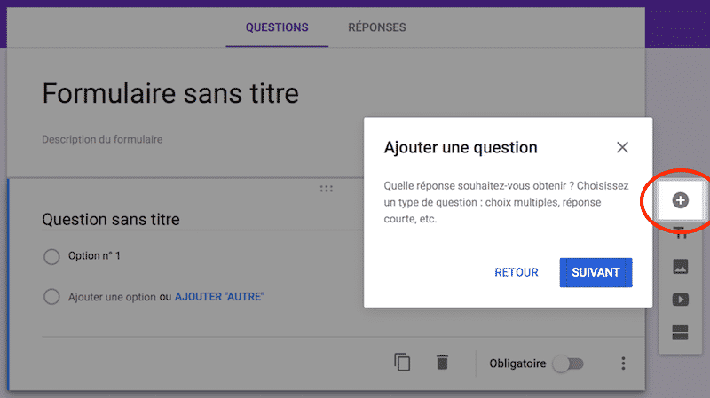
Task: Add a video from the sidebar
Action: pyautogui.click(x=680, y=300)
